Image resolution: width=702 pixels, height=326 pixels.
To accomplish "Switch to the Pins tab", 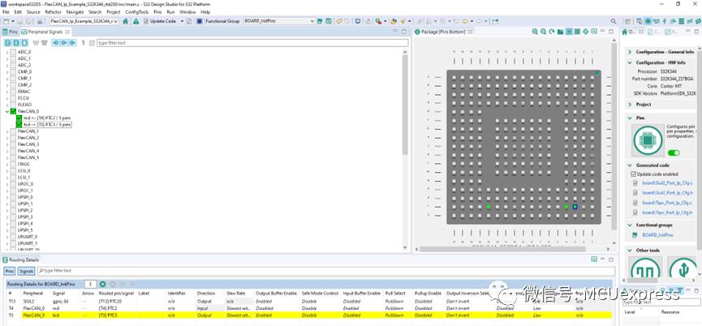I will pyautogui.click(x=11, y=32).
